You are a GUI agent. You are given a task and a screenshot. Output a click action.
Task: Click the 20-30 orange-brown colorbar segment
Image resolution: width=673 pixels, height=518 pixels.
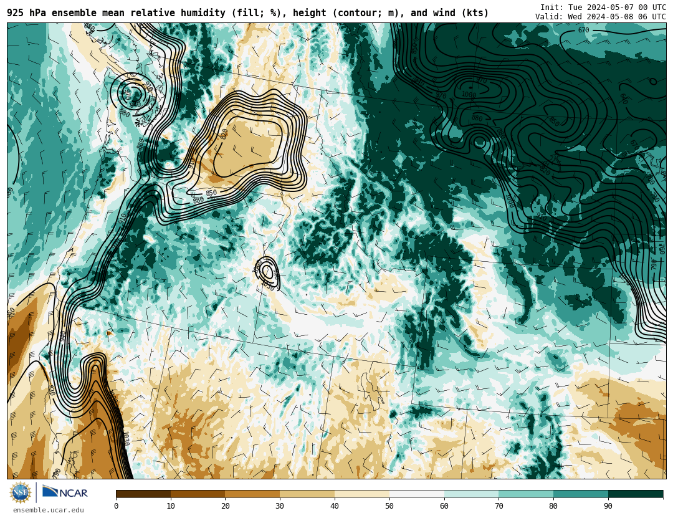point(252,494)
